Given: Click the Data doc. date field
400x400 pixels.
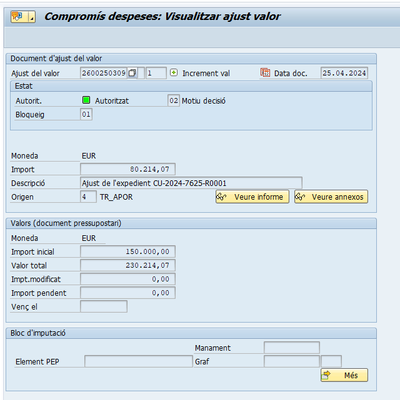Looking at the screenshot, I should (344, 73).
